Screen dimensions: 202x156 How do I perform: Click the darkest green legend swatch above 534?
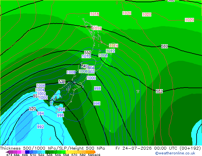(47, 152)
